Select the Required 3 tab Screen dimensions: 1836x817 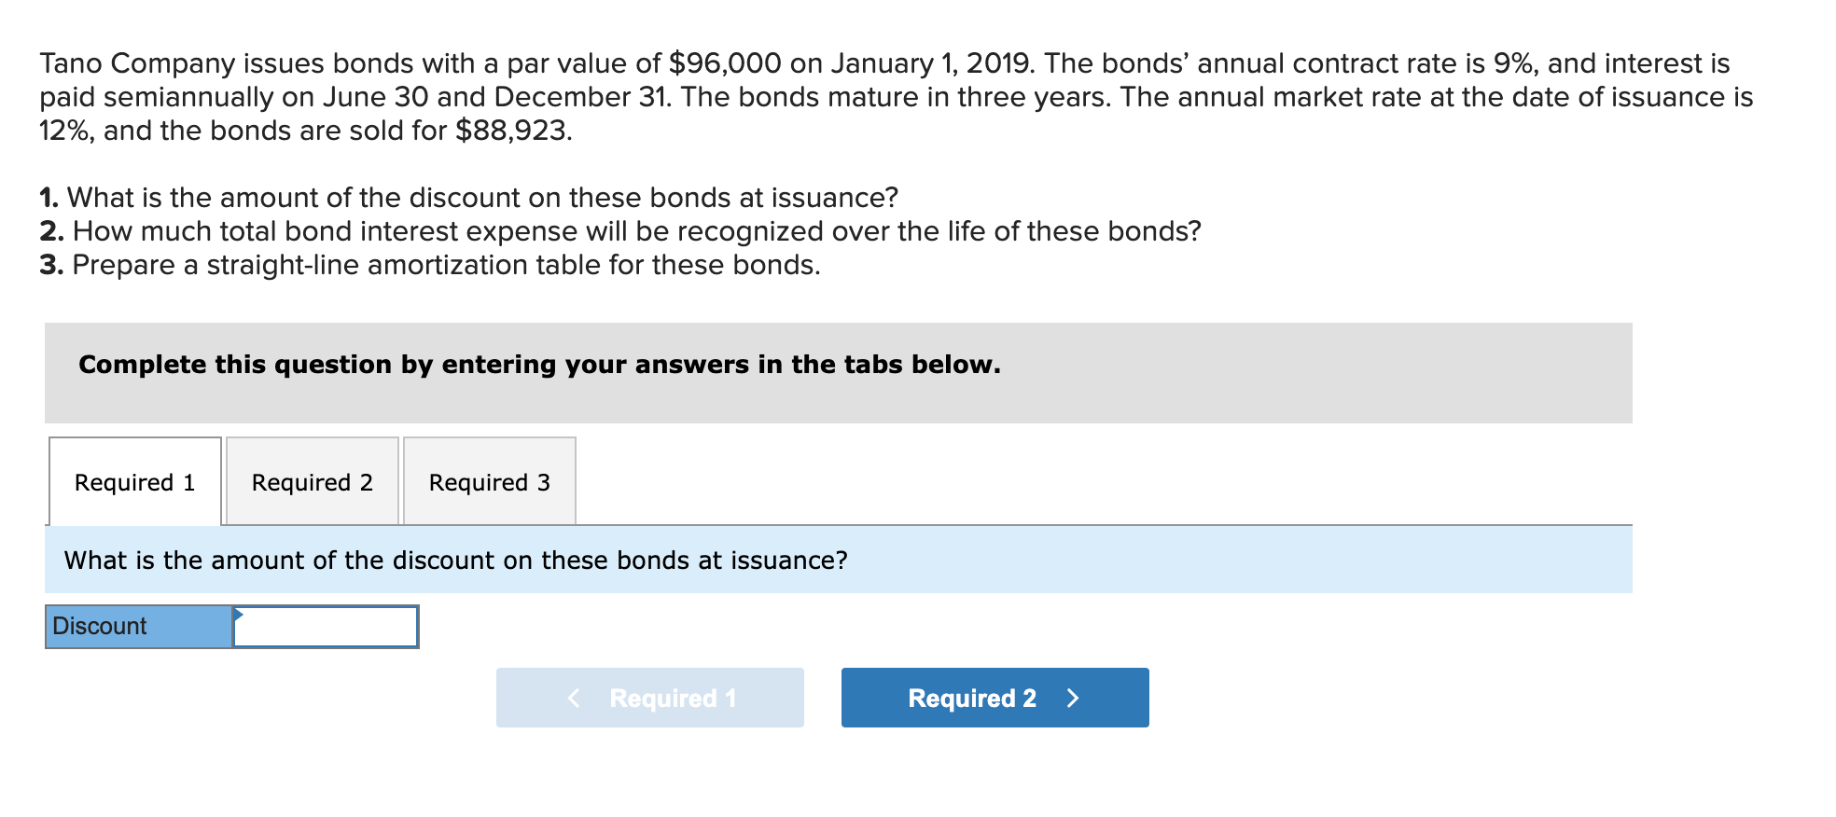point(489,482)
